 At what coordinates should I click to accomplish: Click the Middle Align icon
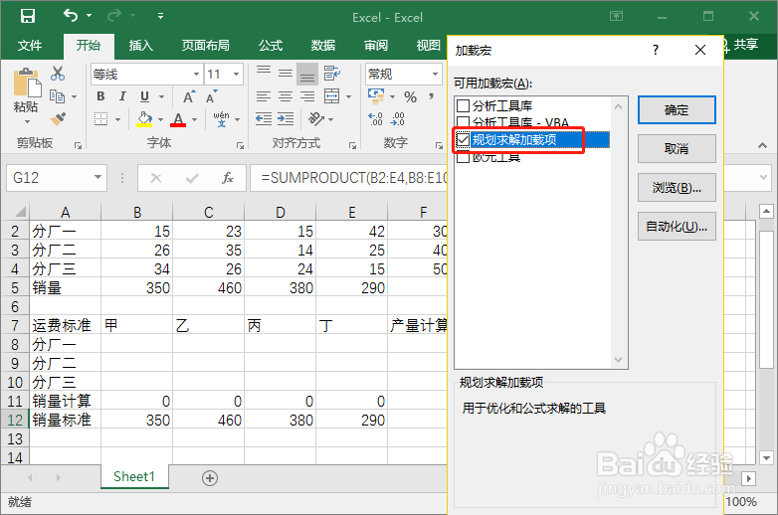point(286,74)
